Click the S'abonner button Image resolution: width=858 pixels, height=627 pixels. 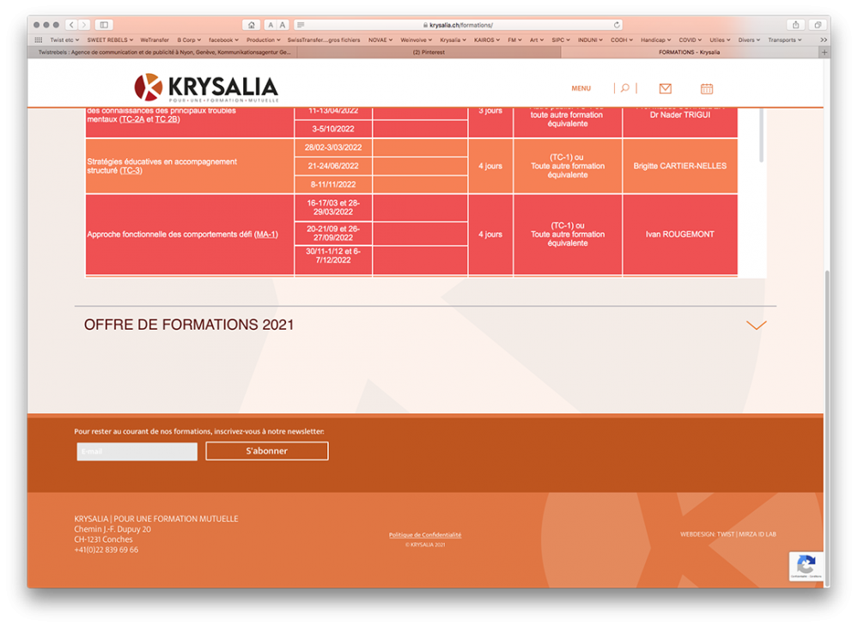[x=266, y=451]
